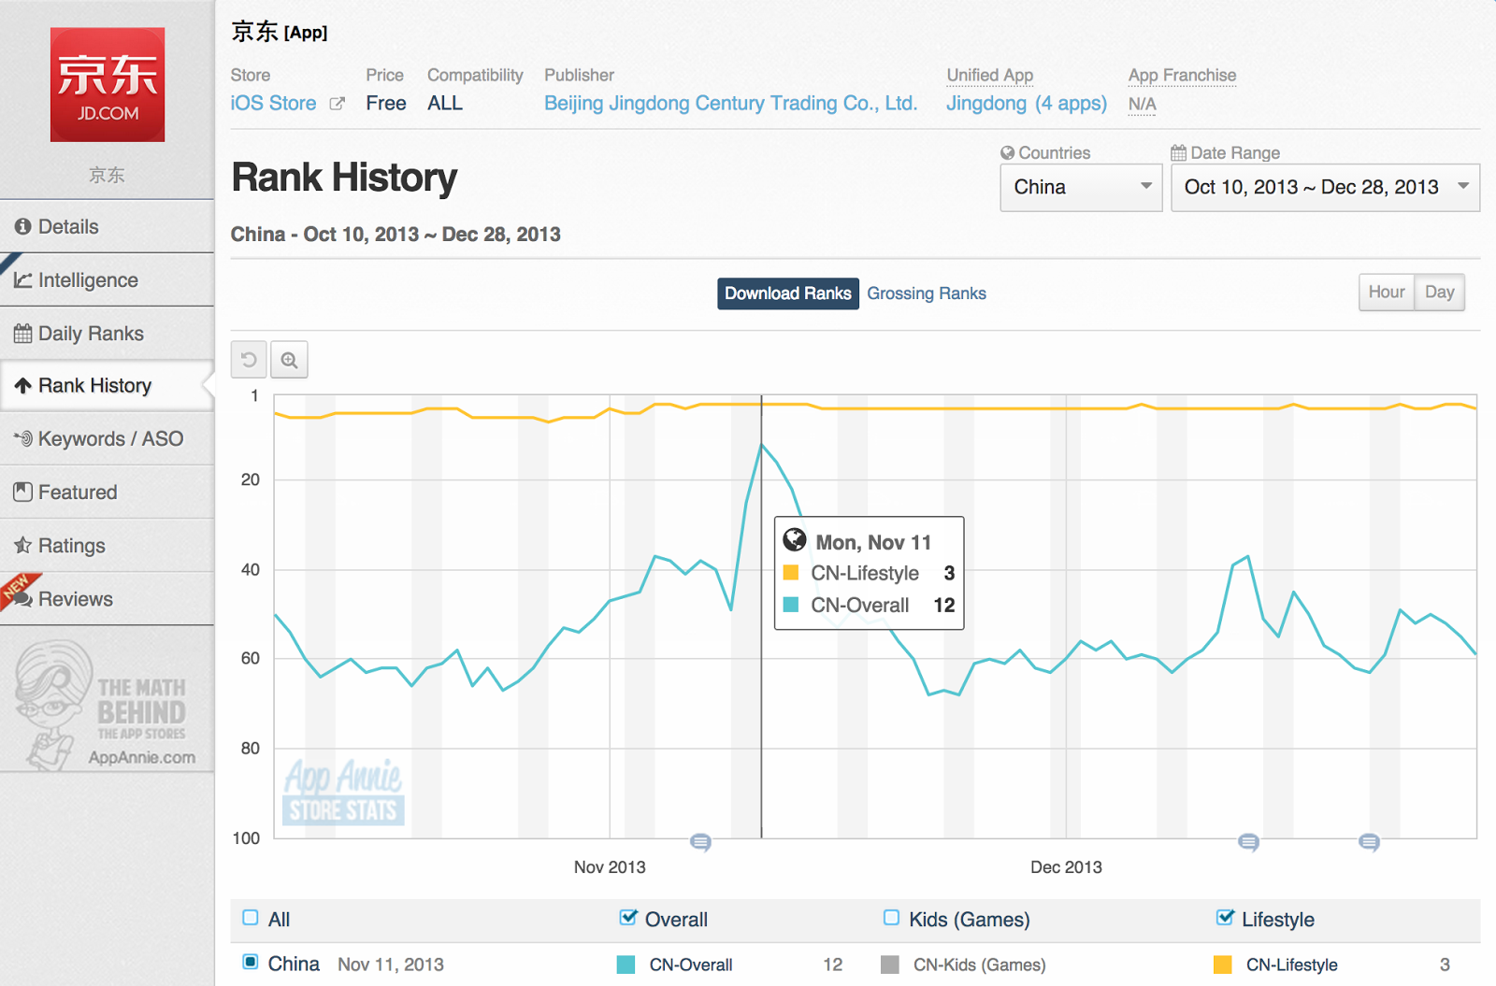Image resolution: width=1496 pixels, height=986 pixels.
Task: Click the N/A app franchise value
Action: click(x=1142, y=104)
